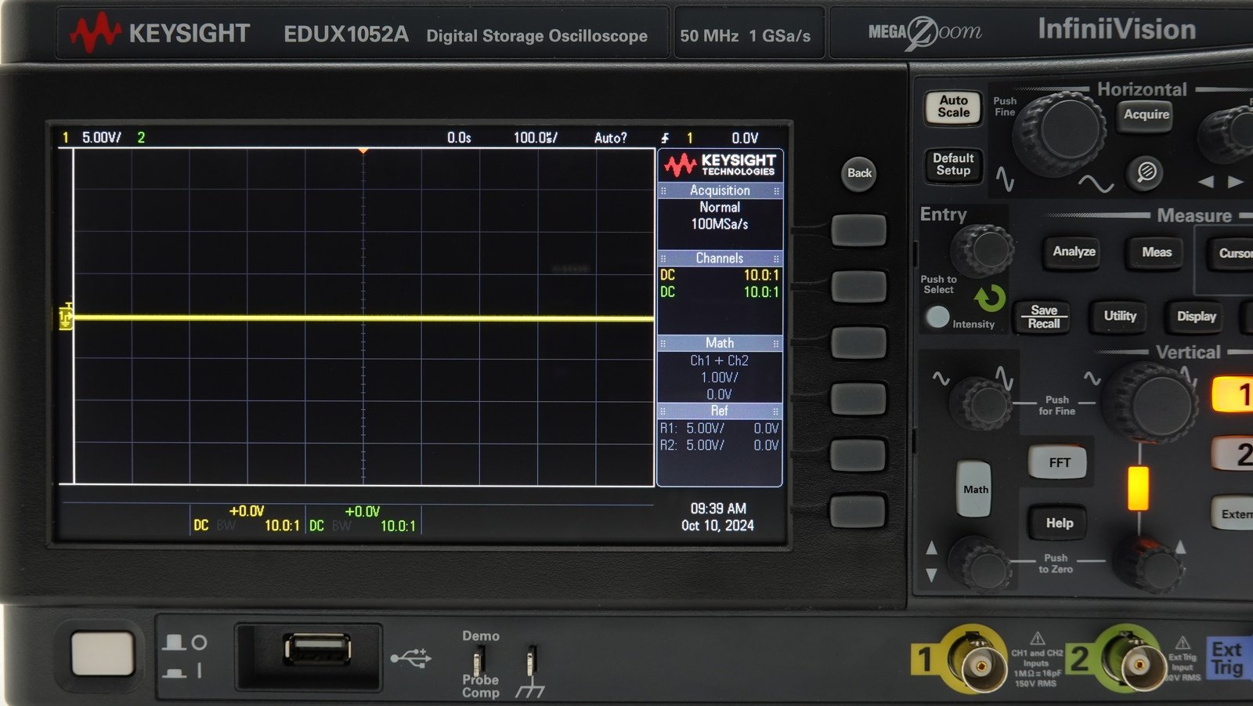This screenshot has height=706, width=1253.
Task: Tap the 100MSa/s sample rate text
Action: [720, 224]
